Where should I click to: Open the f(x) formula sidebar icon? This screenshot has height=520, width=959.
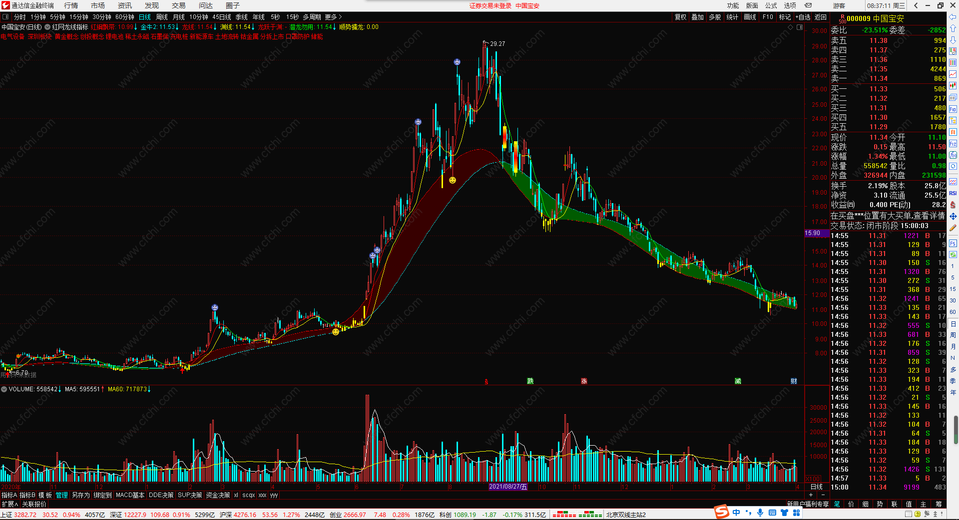tap(953, 155)
